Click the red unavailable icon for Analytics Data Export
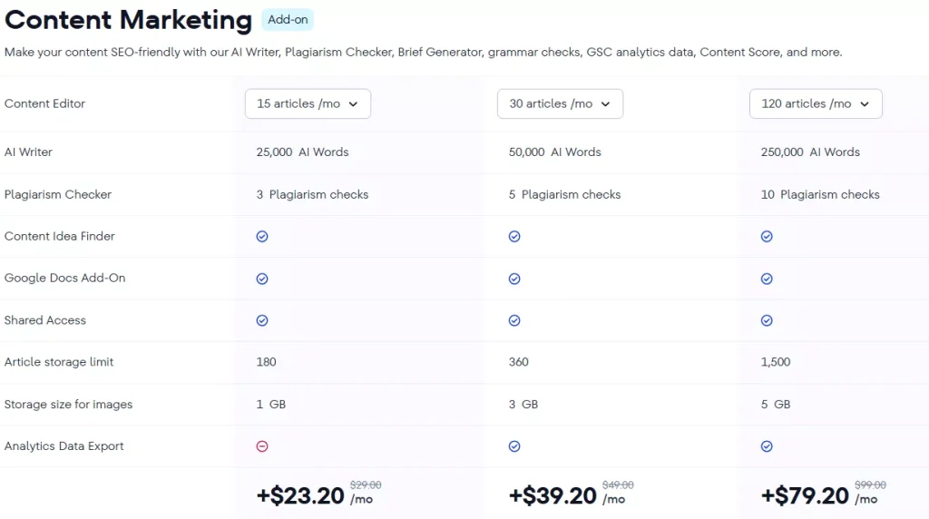The width and height of the screenshot is (929, 519). pos(262,446)
